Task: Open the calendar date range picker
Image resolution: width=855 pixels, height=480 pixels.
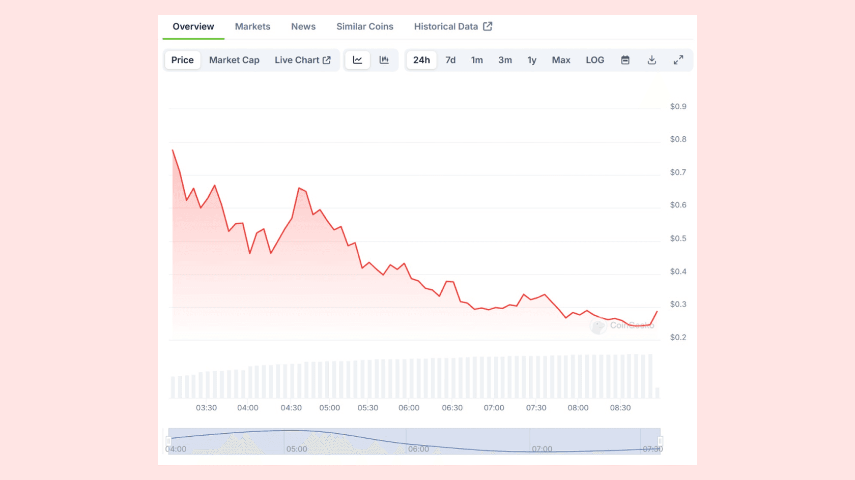Action: pos(625,60)
